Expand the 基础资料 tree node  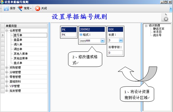point(7,82)
